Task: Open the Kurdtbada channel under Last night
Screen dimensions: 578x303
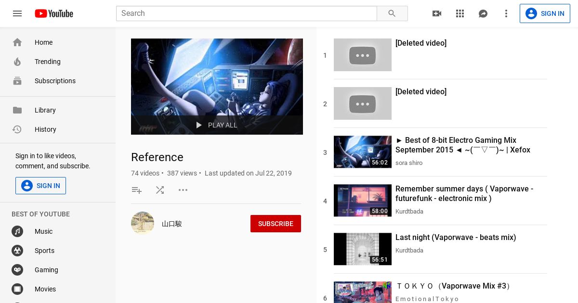Action: 409,251
